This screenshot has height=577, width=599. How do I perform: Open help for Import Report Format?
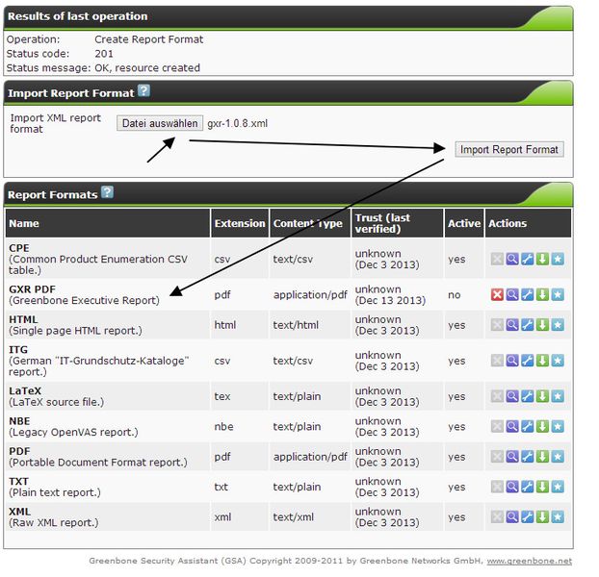point(143,90)
